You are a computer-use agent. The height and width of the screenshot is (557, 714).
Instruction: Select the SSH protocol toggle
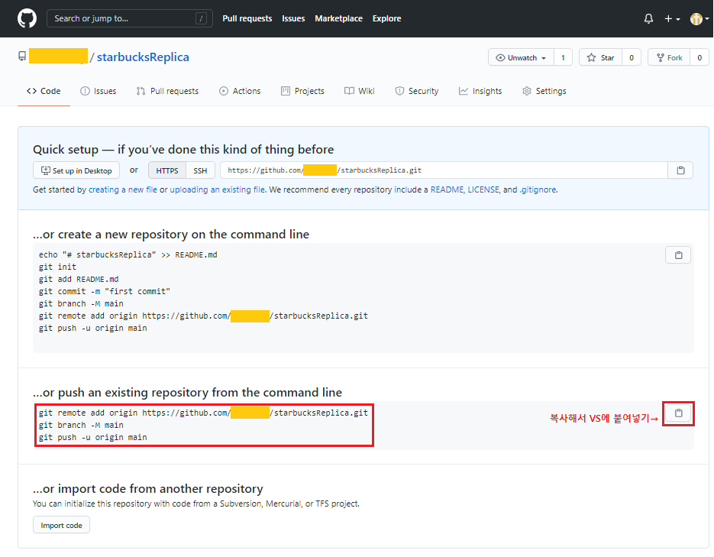200,170
